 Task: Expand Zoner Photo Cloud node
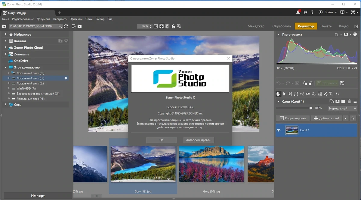tap(6, 48)
